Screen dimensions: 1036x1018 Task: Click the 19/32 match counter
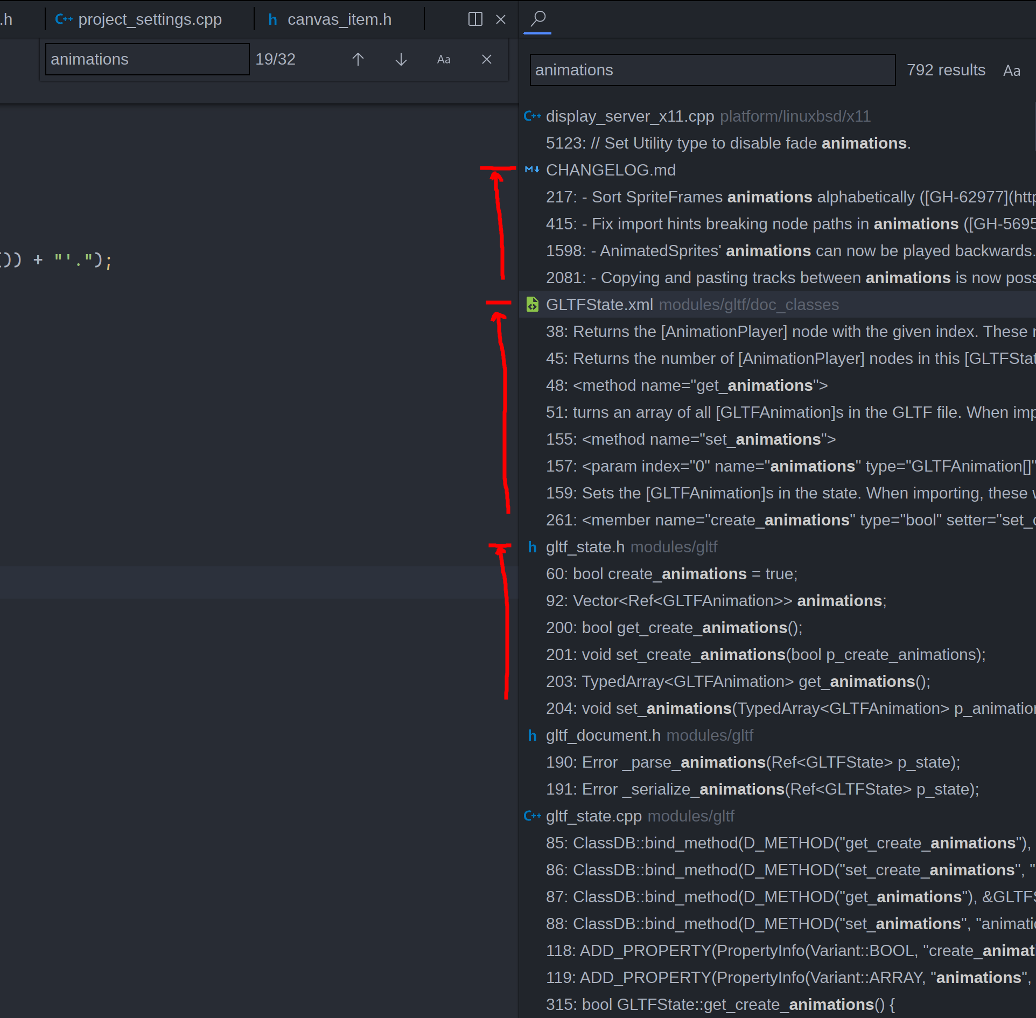coord(275,59)
